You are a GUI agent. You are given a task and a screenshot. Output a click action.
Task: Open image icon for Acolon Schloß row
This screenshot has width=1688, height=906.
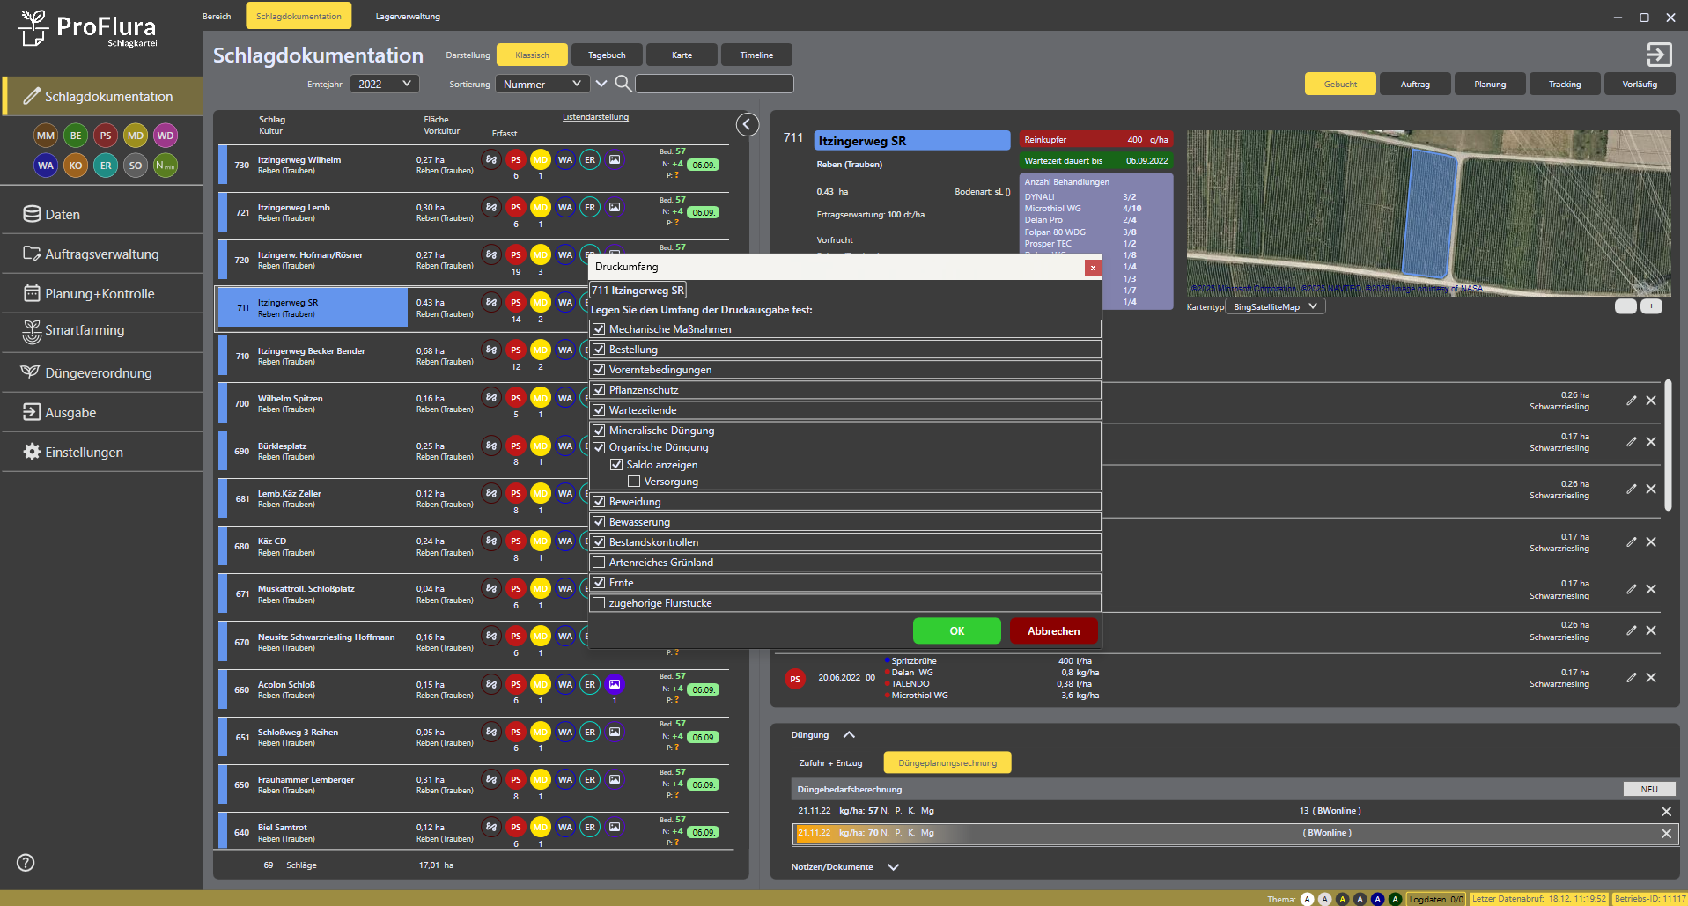[x=615, y=684]
